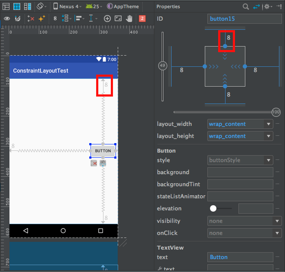Image resolution: width=285 pixels, height=272 pixels.
Task: Toggle top inner height chevrons in inspector
Action: tap(225, 55)
